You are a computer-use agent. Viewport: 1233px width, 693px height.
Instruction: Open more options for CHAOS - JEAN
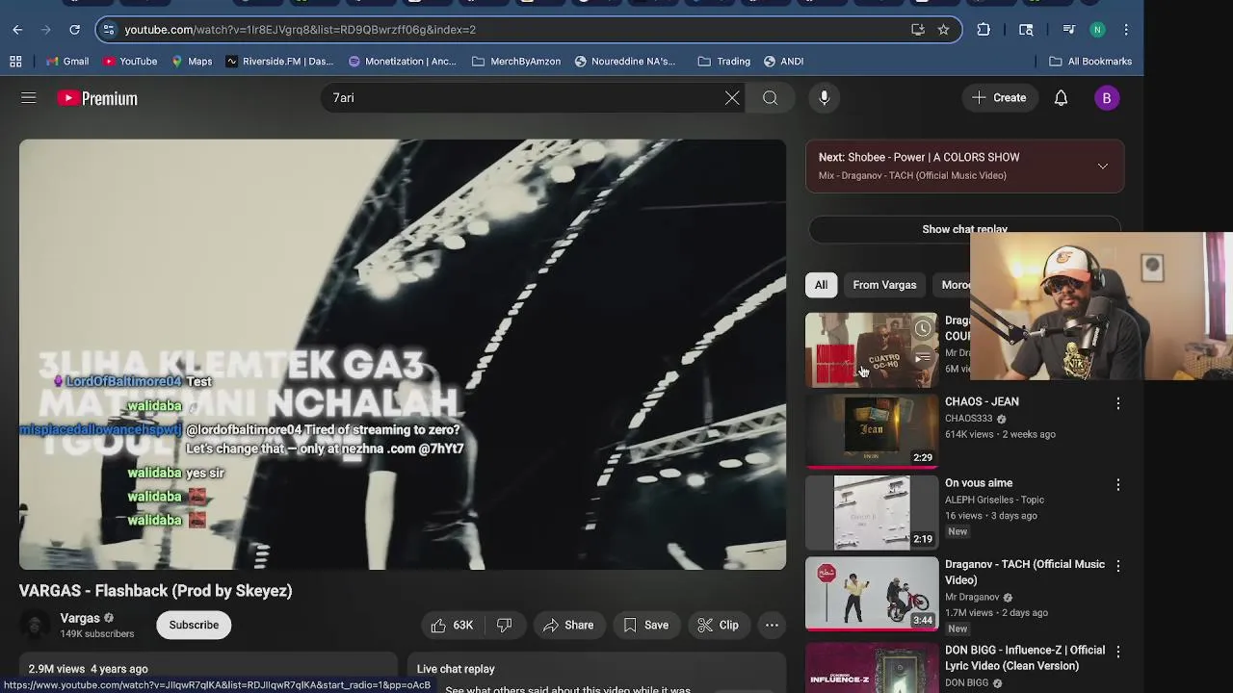point(1118,403)
